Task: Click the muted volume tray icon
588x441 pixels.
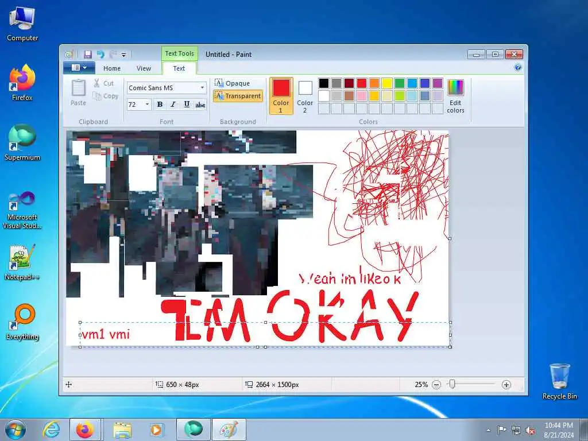Action: [530, 430]
